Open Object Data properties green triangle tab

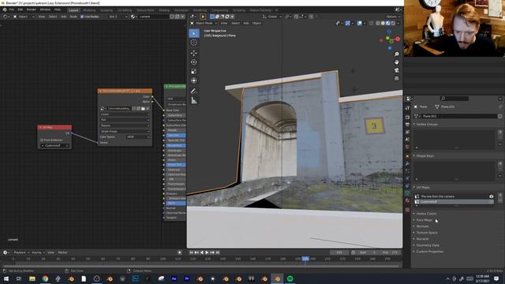pyautogui.click(x=407, y=193)
